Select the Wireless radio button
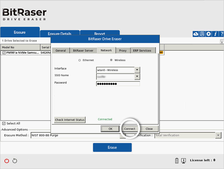 click(111, 60)
